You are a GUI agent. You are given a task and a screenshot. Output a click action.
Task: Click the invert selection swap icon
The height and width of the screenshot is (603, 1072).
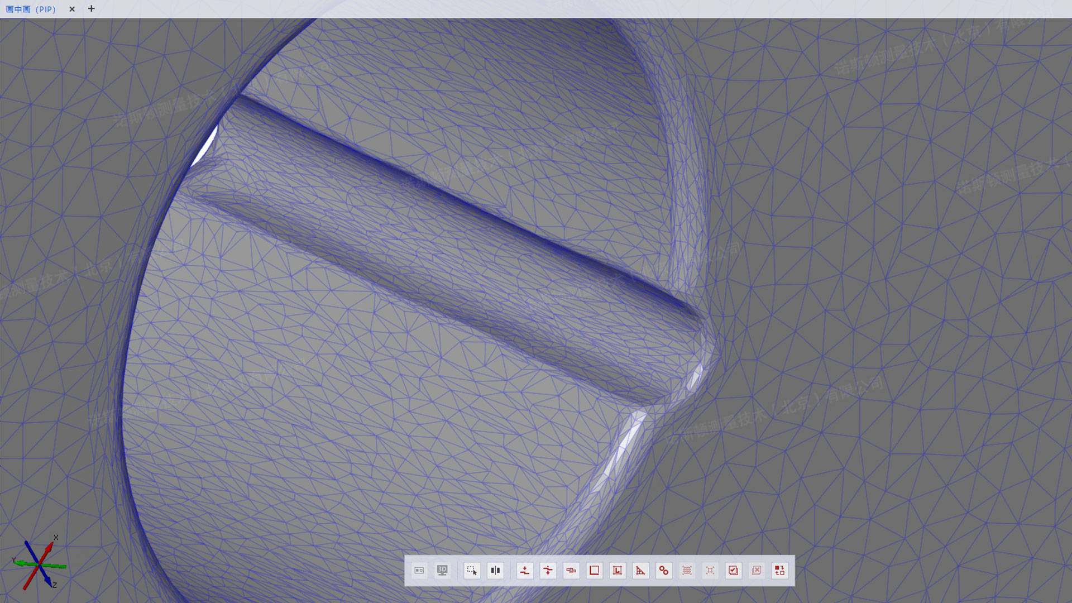pyautogui.click(x=779, y=570)
